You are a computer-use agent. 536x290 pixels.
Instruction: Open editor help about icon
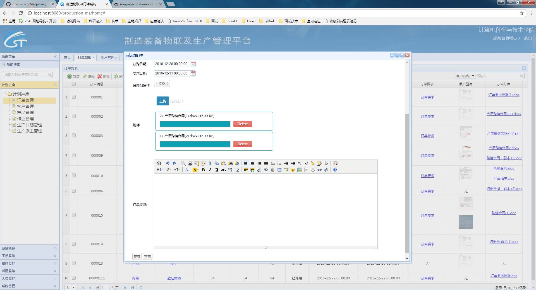coord(335,170)
